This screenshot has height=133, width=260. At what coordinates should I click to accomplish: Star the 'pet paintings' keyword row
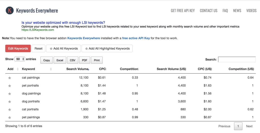coord(10,117)
